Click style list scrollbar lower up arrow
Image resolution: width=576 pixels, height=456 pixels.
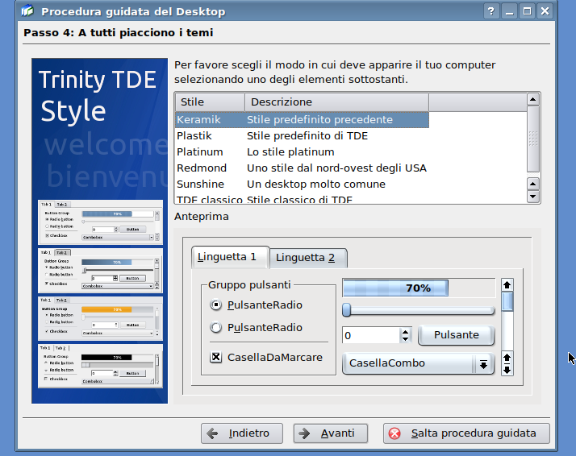pyautogui.click(x=533, y=184)
